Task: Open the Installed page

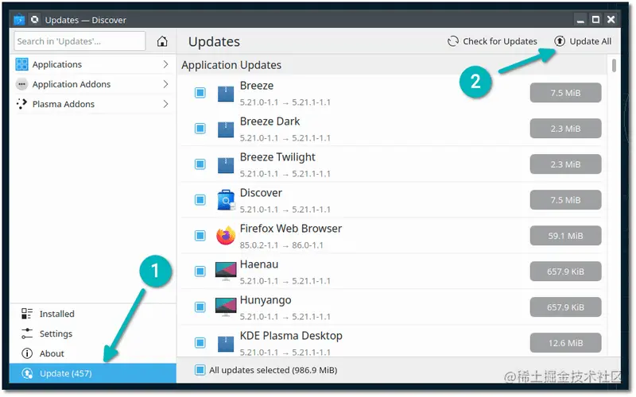Action: [93, 314]
